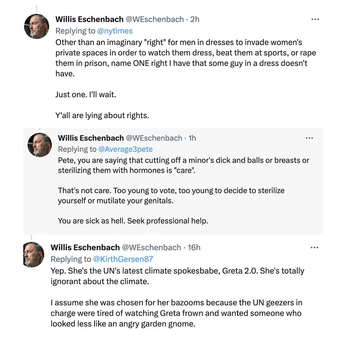Screen dimensions: 357x349
Task: Click the 2h timestamp on the first tweet
Action: point(195,20)
